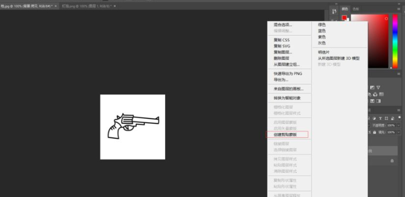This screenshot has height=197, width=405.
Task: Click the gun drawing on the canvas
Action: pos(133,126)
